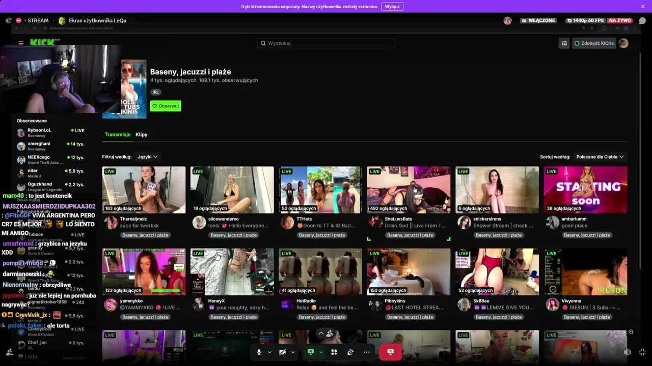Click the 'Ekran użytkownika LeQu' stream title

(97, 21)
